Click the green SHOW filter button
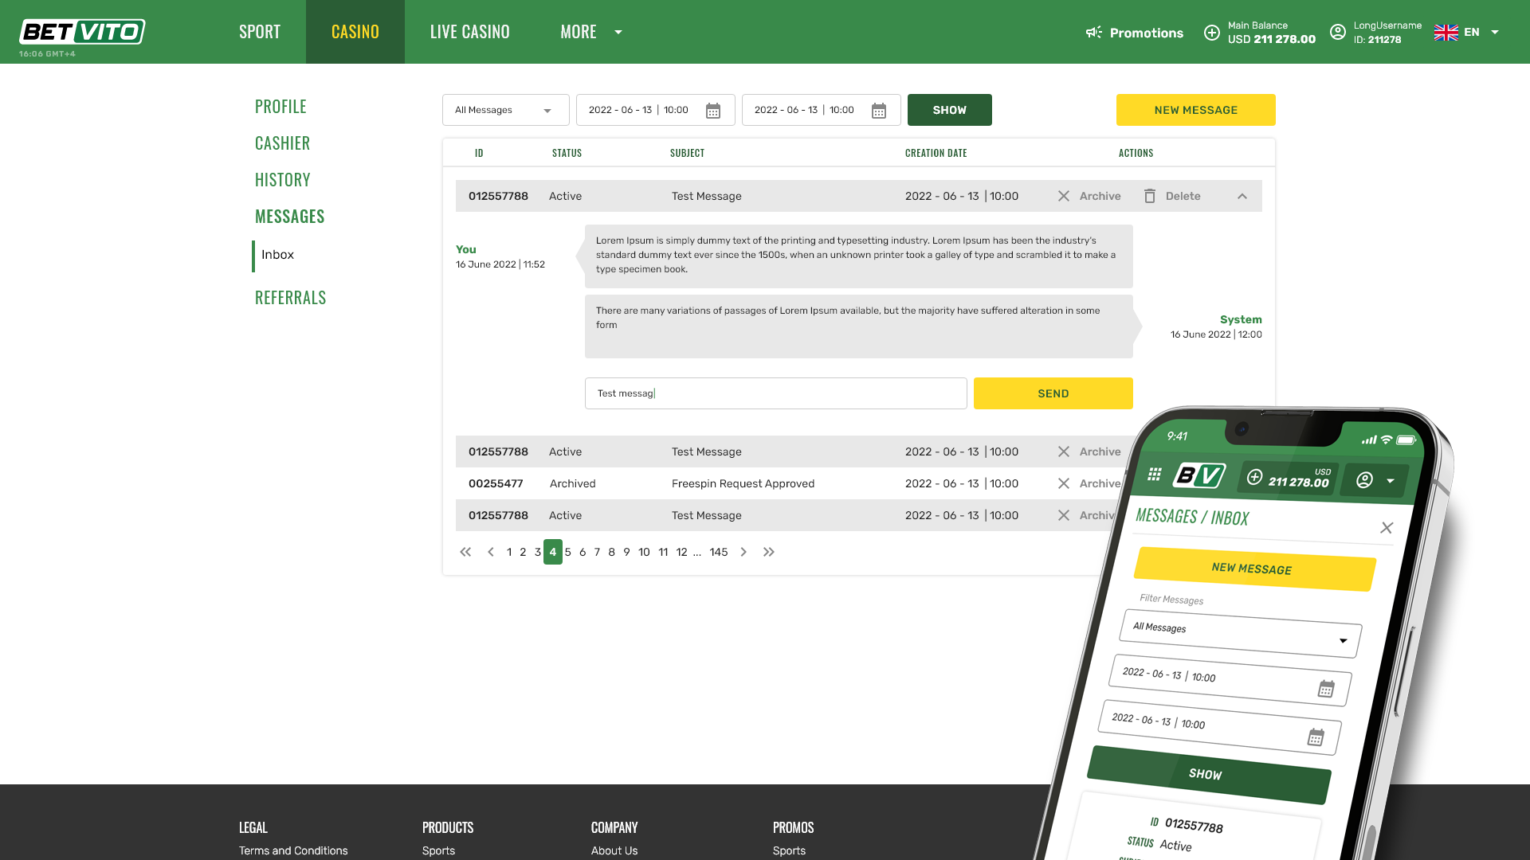The height and width of the screenshot is (860, 1530). [x=949, y=110]
